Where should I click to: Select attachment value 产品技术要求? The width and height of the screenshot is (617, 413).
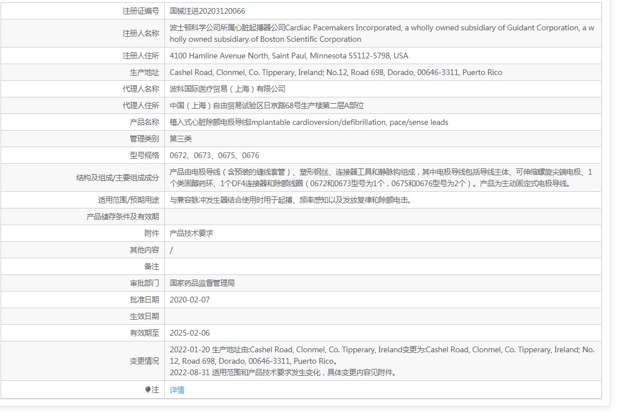[x=191, y=233]
